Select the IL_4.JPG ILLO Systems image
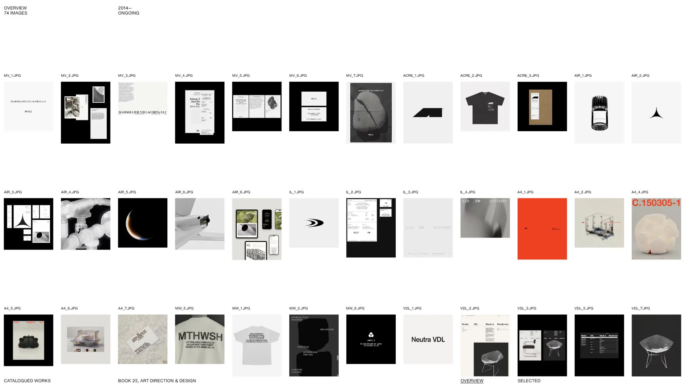Image resolution: width=685 pixels, height=385 pixels. click(485, 218)
